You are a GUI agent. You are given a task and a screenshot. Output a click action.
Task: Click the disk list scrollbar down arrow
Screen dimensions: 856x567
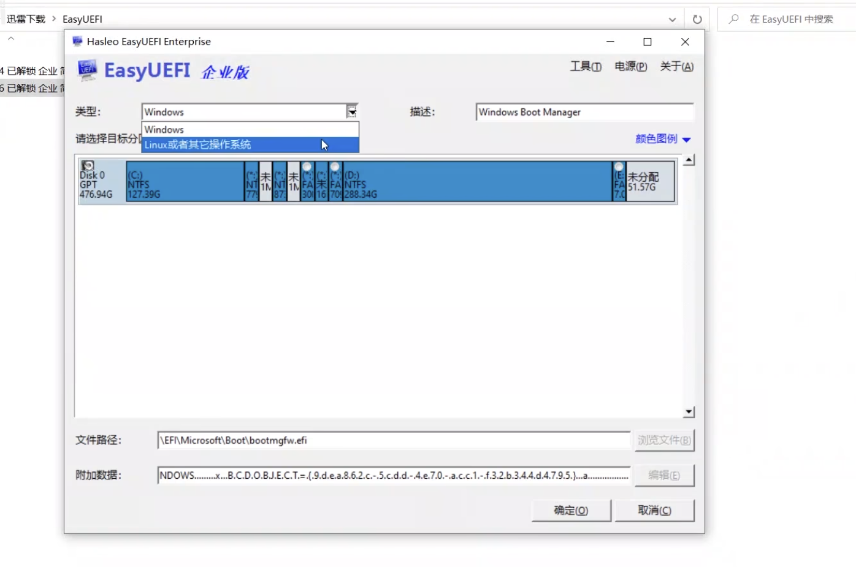(x=689, y=412)
